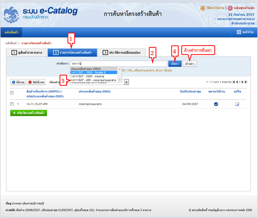Image resolution: width=258 pixels, height=218 pixels.
Task: Click the กระดาษถ่ายเอกสาร table cell
Action: pos(90,104)
